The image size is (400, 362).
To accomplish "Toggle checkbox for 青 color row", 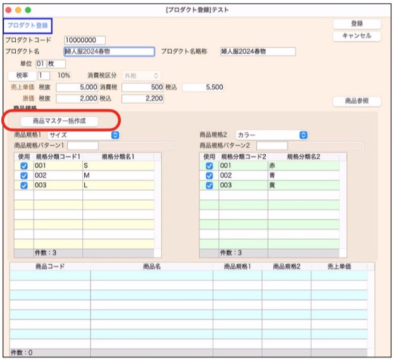I will (x=209, y=175).
